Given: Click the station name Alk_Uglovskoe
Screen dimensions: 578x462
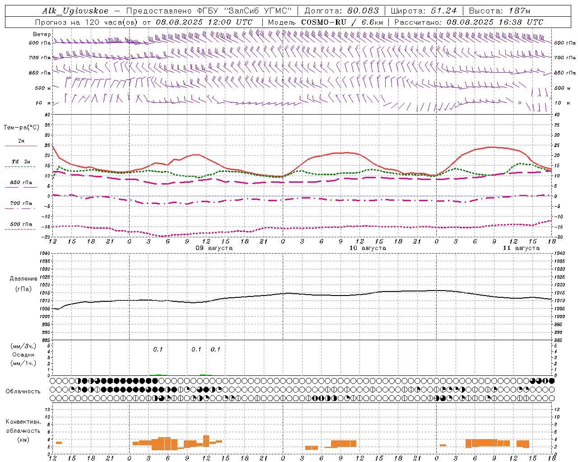Looking at the screenshot, I should coord(75,11).
